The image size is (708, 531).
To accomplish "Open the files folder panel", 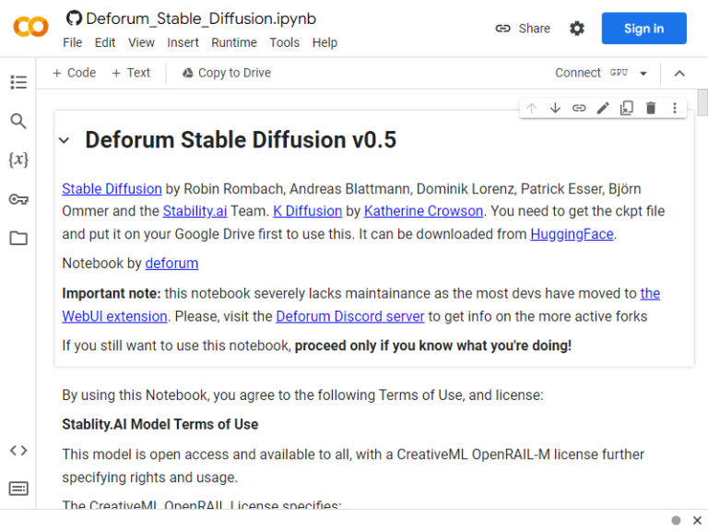I will (x=18, y=238).
